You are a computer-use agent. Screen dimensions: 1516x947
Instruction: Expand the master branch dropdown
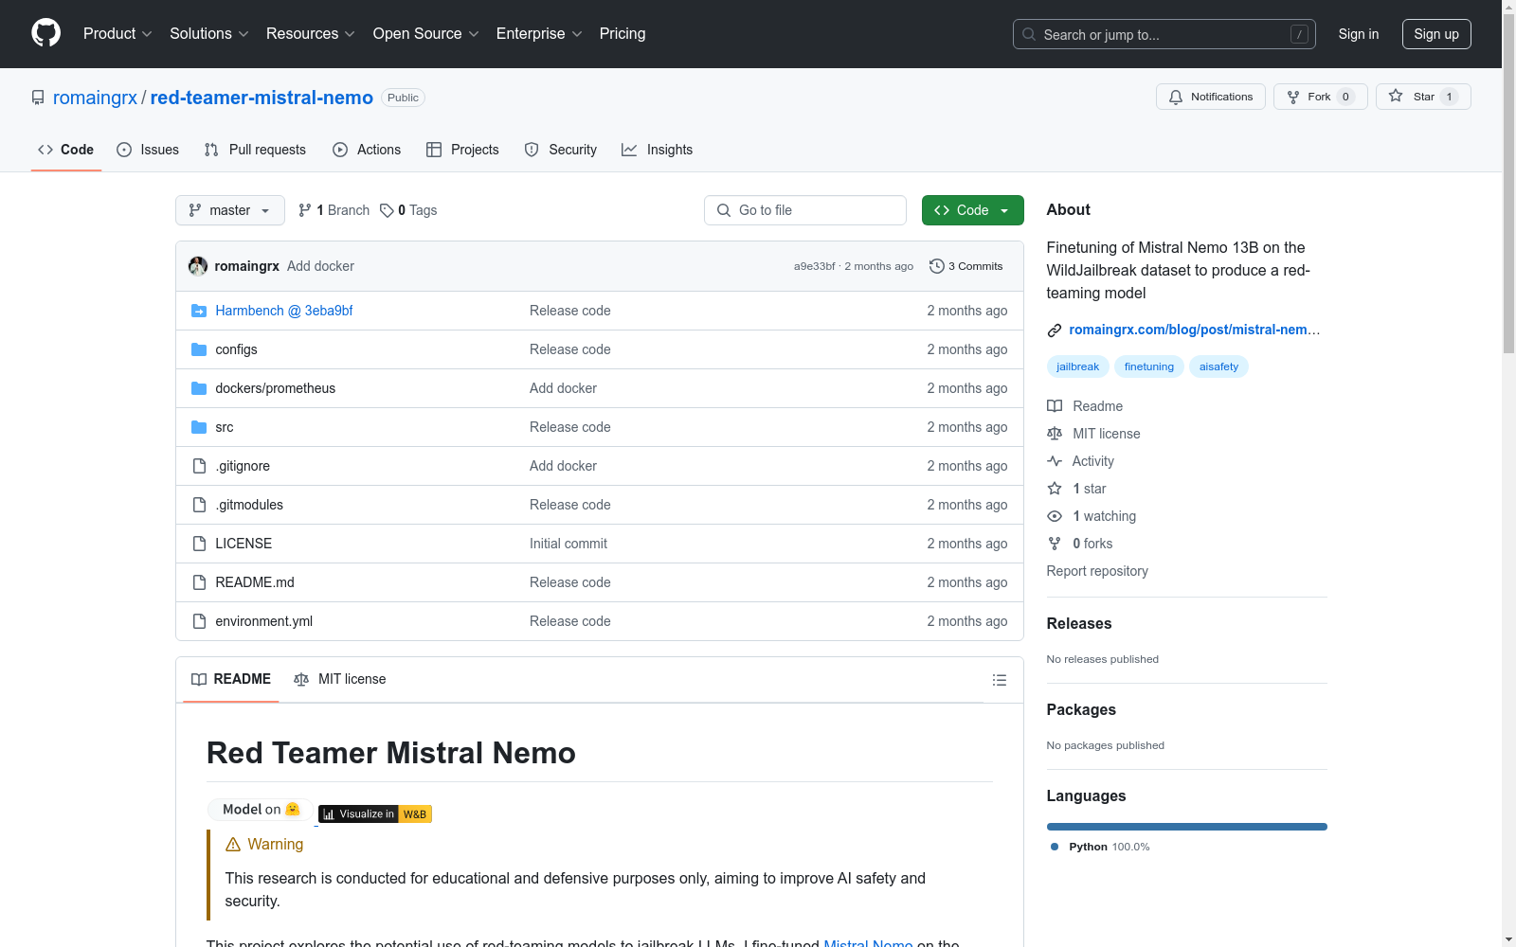click(230, 210)
